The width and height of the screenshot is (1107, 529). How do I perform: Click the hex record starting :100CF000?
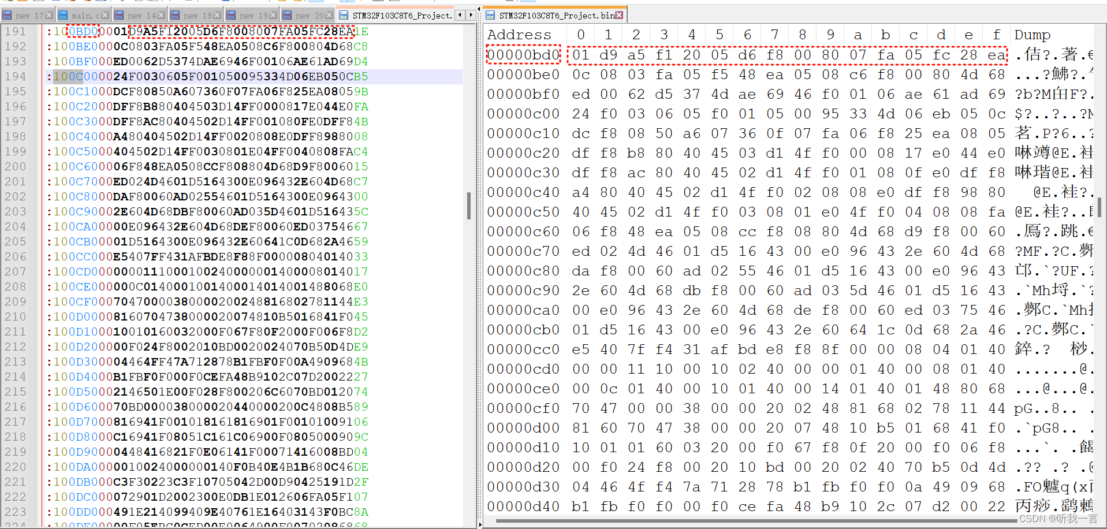point(208,301)
